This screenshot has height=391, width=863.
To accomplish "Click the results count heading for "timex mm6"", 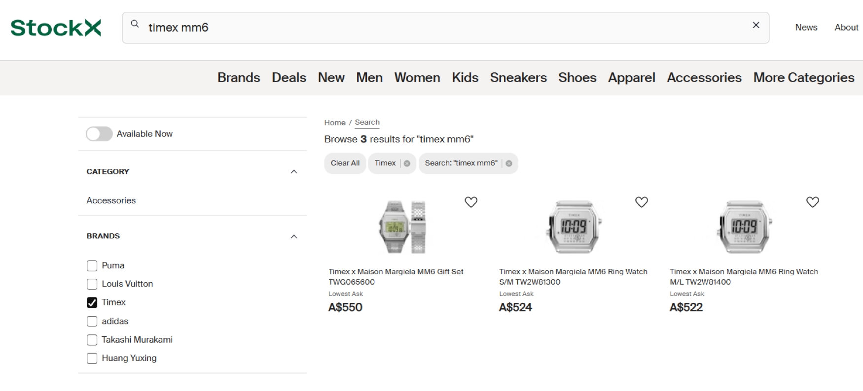I will click(399, 139).
